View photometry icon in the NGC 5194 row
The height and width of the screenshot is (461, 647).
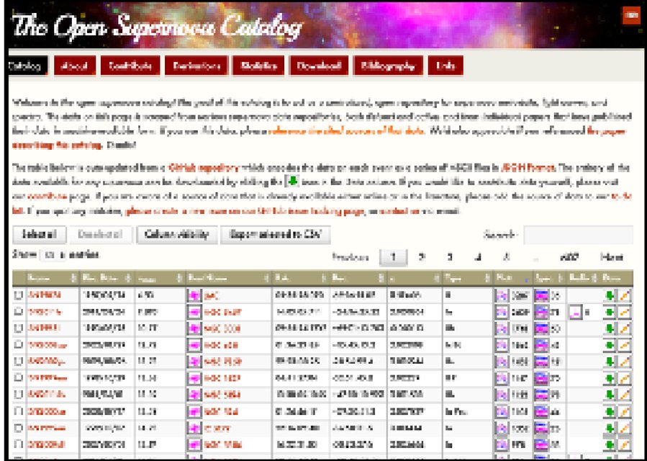[502, 395]
